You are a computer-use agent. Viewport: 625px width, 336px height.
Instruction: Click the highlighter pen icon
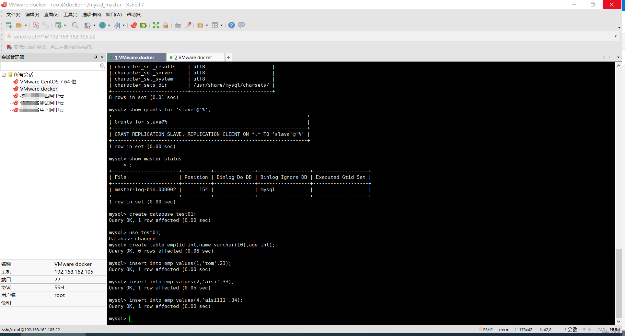(188, 25)
